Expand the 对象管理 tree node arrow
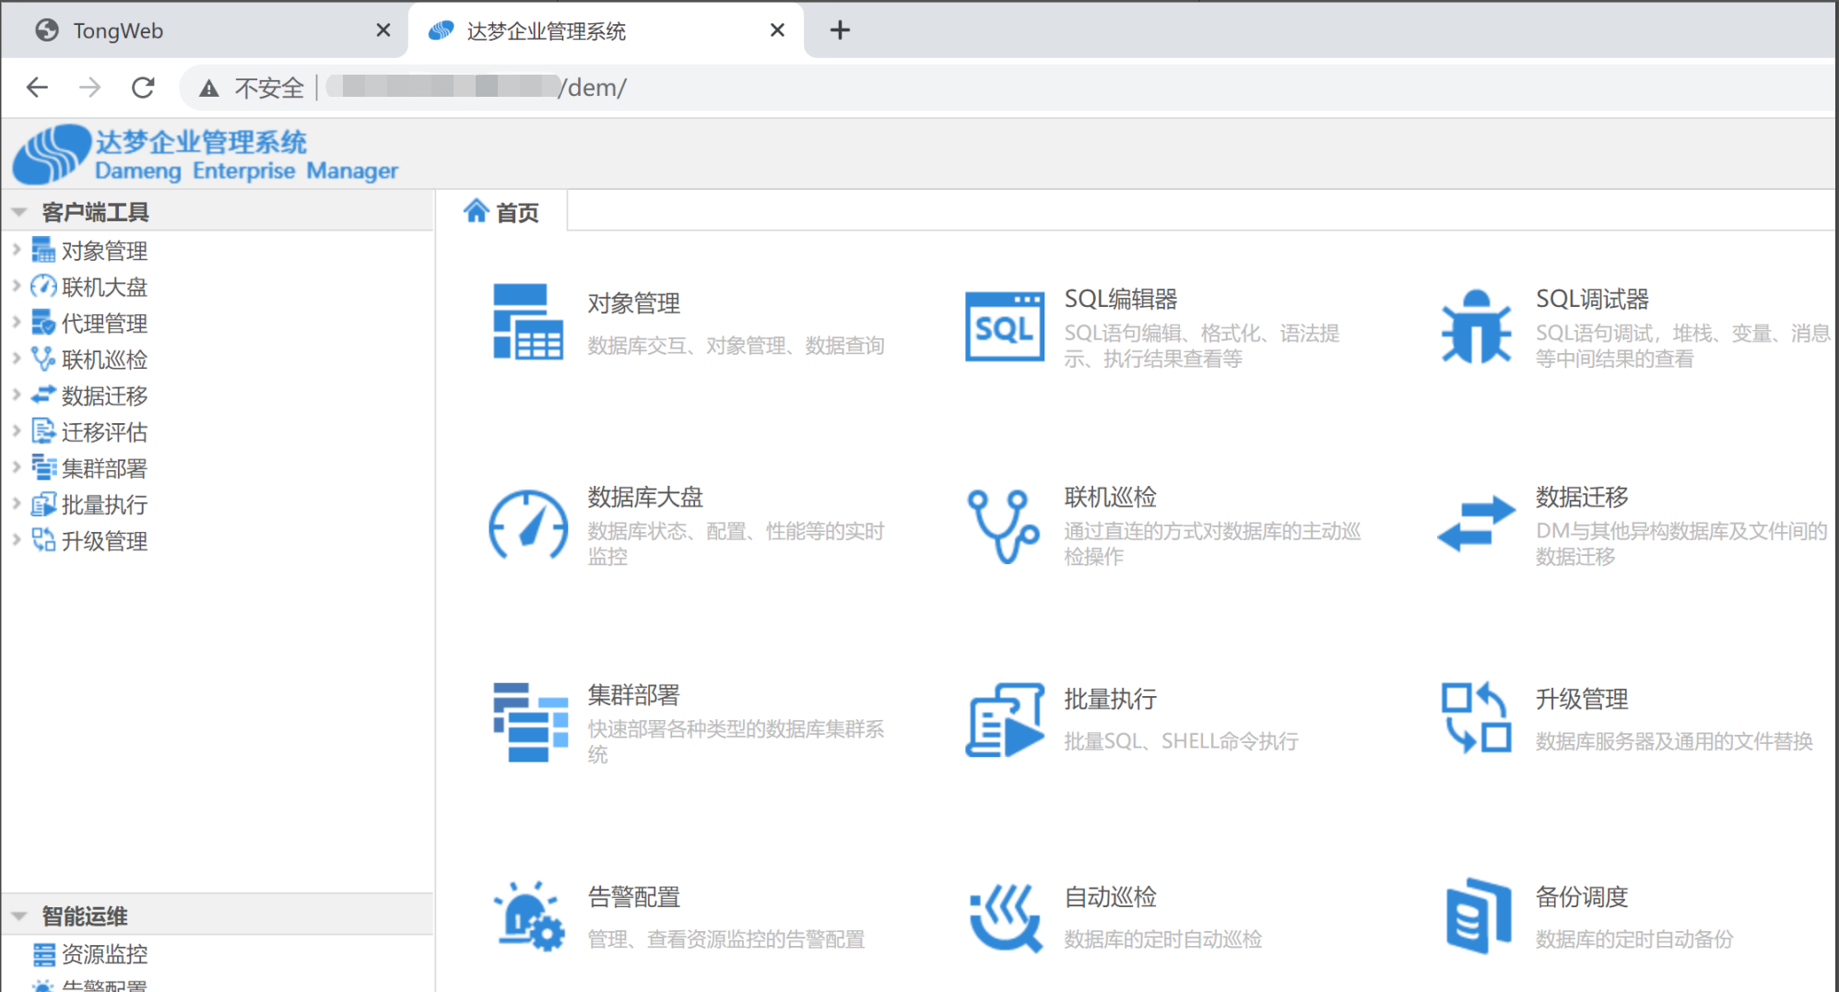 coord(16,250)
